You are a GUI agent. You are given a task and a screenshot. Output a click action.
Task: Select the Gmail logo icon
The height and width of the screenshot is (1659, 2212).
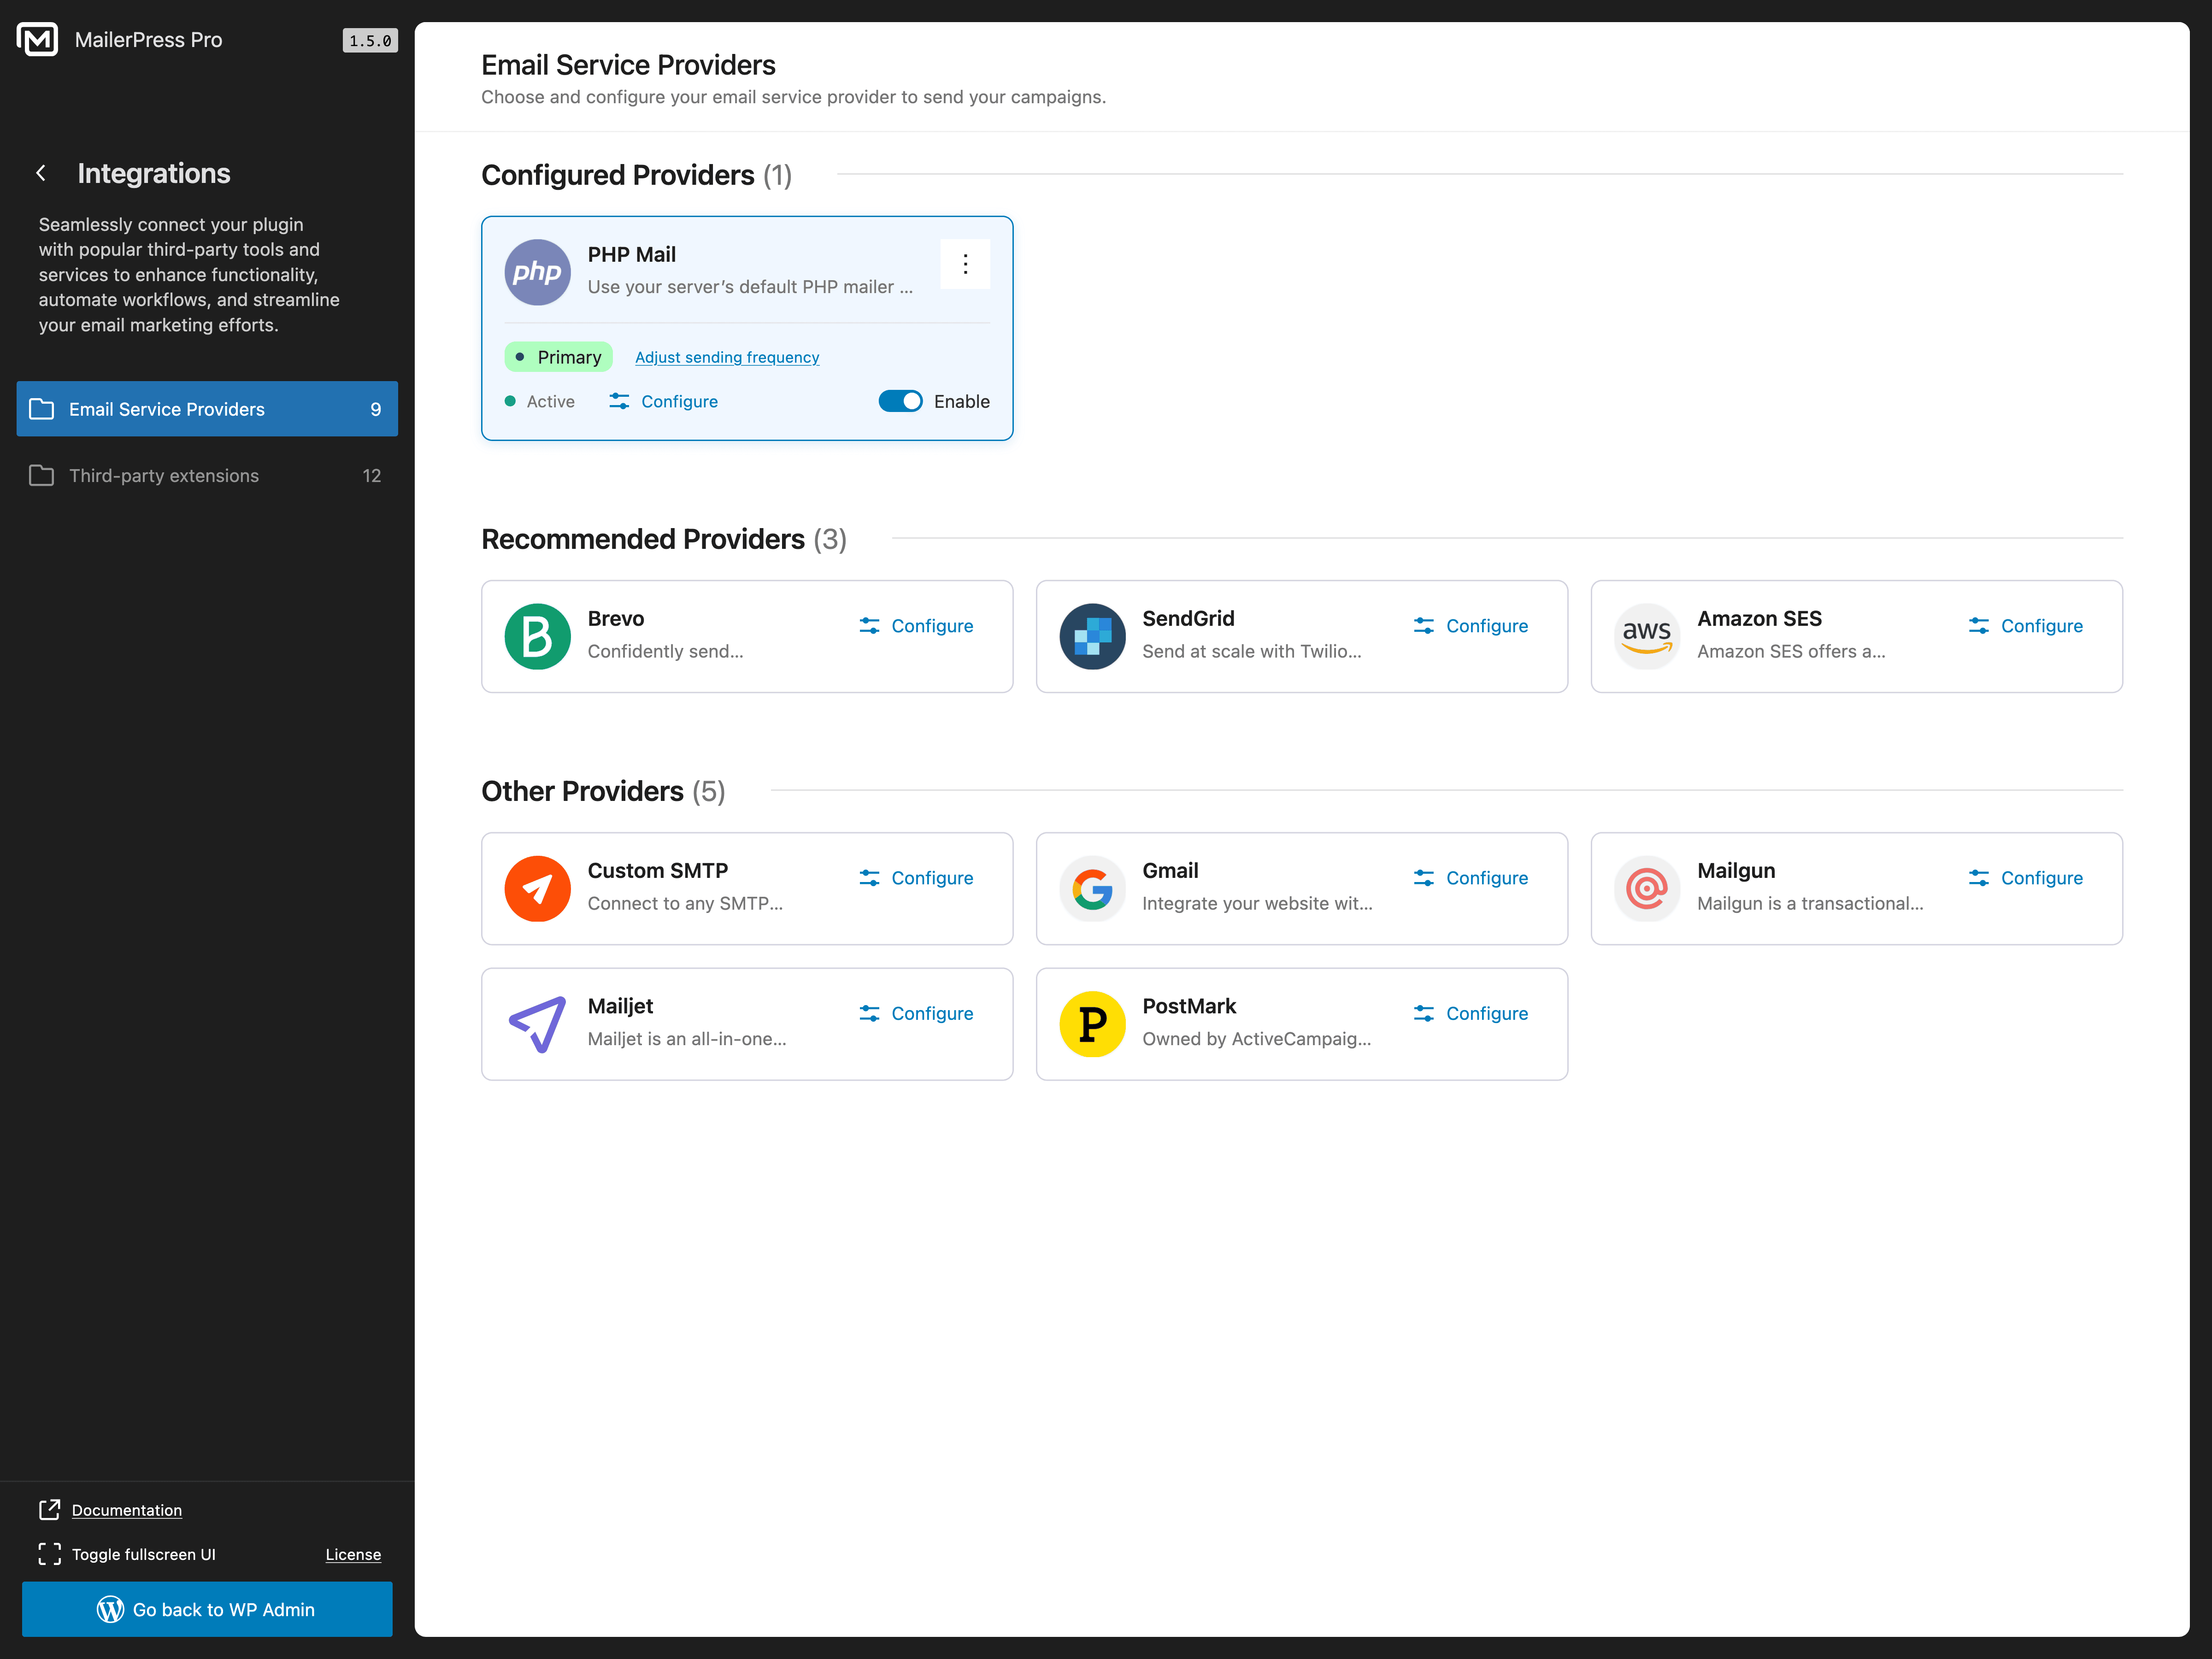[1092, 888]
